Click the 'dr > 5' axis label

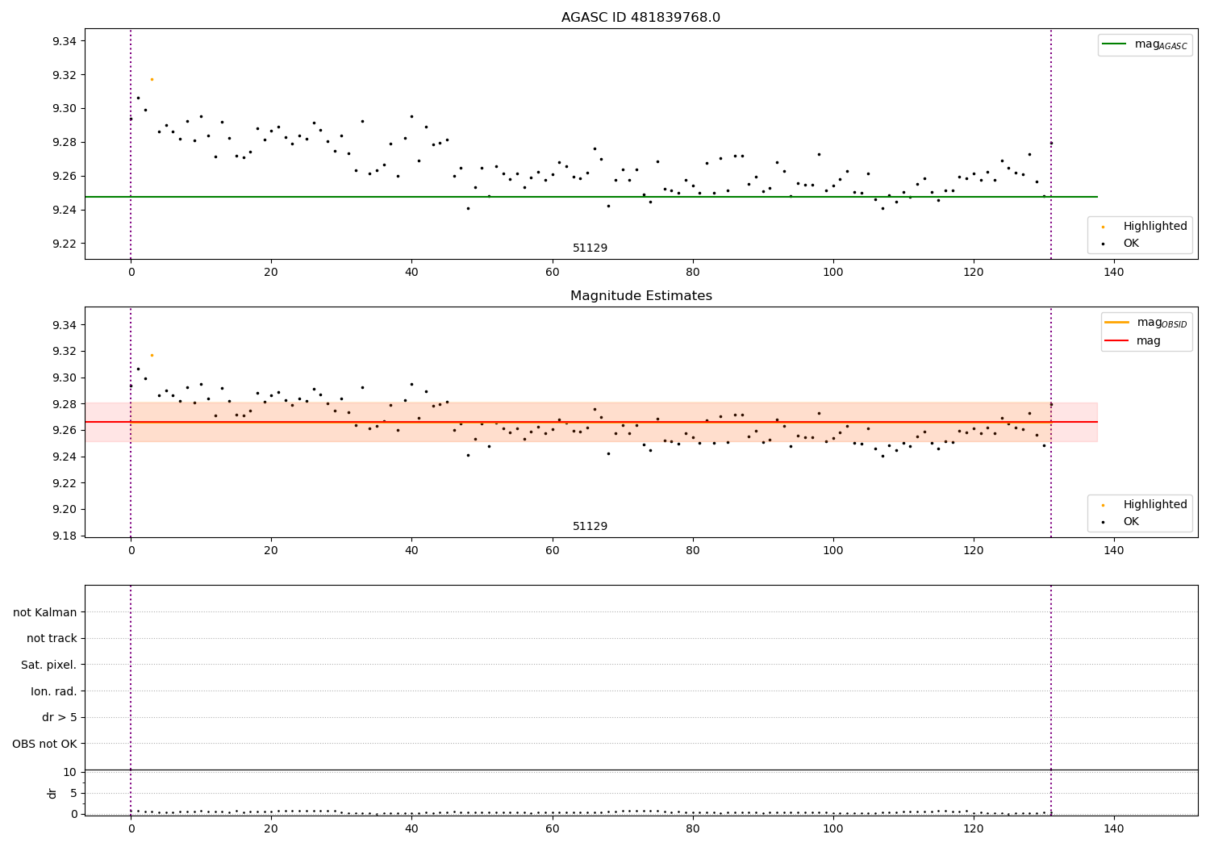click(x=60, y=717)
